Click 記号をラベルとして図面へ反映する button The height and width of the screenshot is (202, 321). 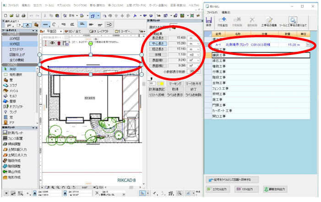(x=232, y=180)
